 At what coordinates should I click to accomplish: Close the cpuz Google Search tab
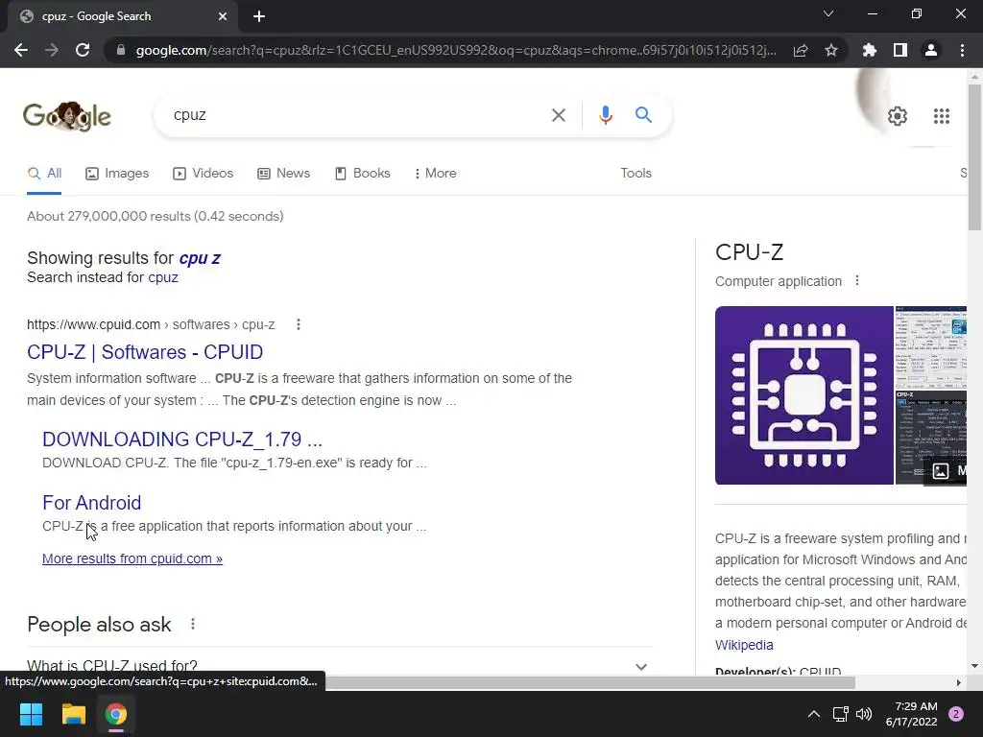click(223, 16)
